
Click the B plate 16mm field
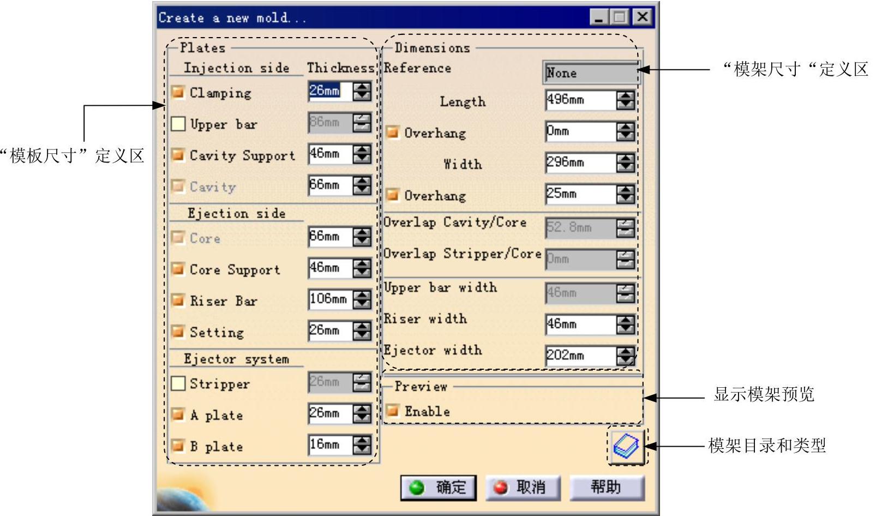[331, 445]
